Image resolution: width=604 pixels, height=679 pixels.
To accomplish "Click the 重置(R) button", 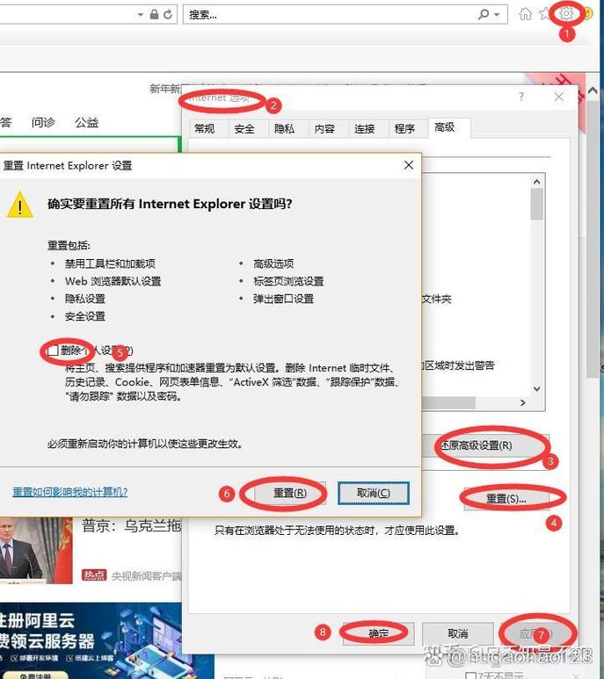I will [x=290, y=494].
